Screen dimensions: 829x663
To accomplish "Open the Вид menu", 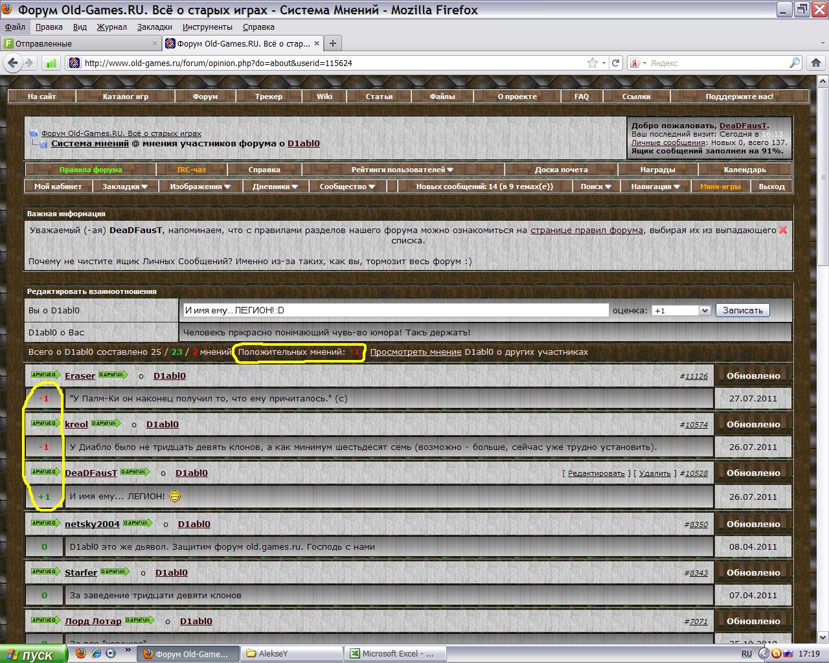I will coord(80,27).
